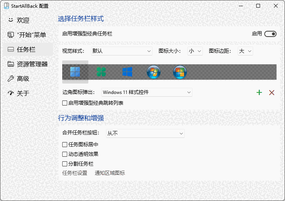Open the 关于 page
The image size is (285, 201).
pyautogui.click(x=28, y=93)
